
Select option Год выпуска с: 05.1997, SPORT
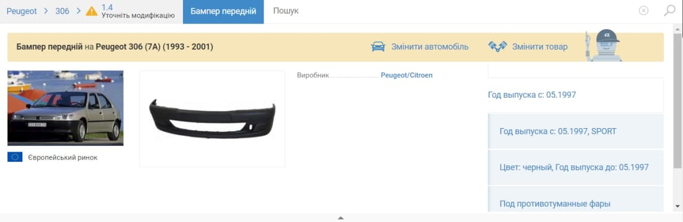tap(576, 131)
